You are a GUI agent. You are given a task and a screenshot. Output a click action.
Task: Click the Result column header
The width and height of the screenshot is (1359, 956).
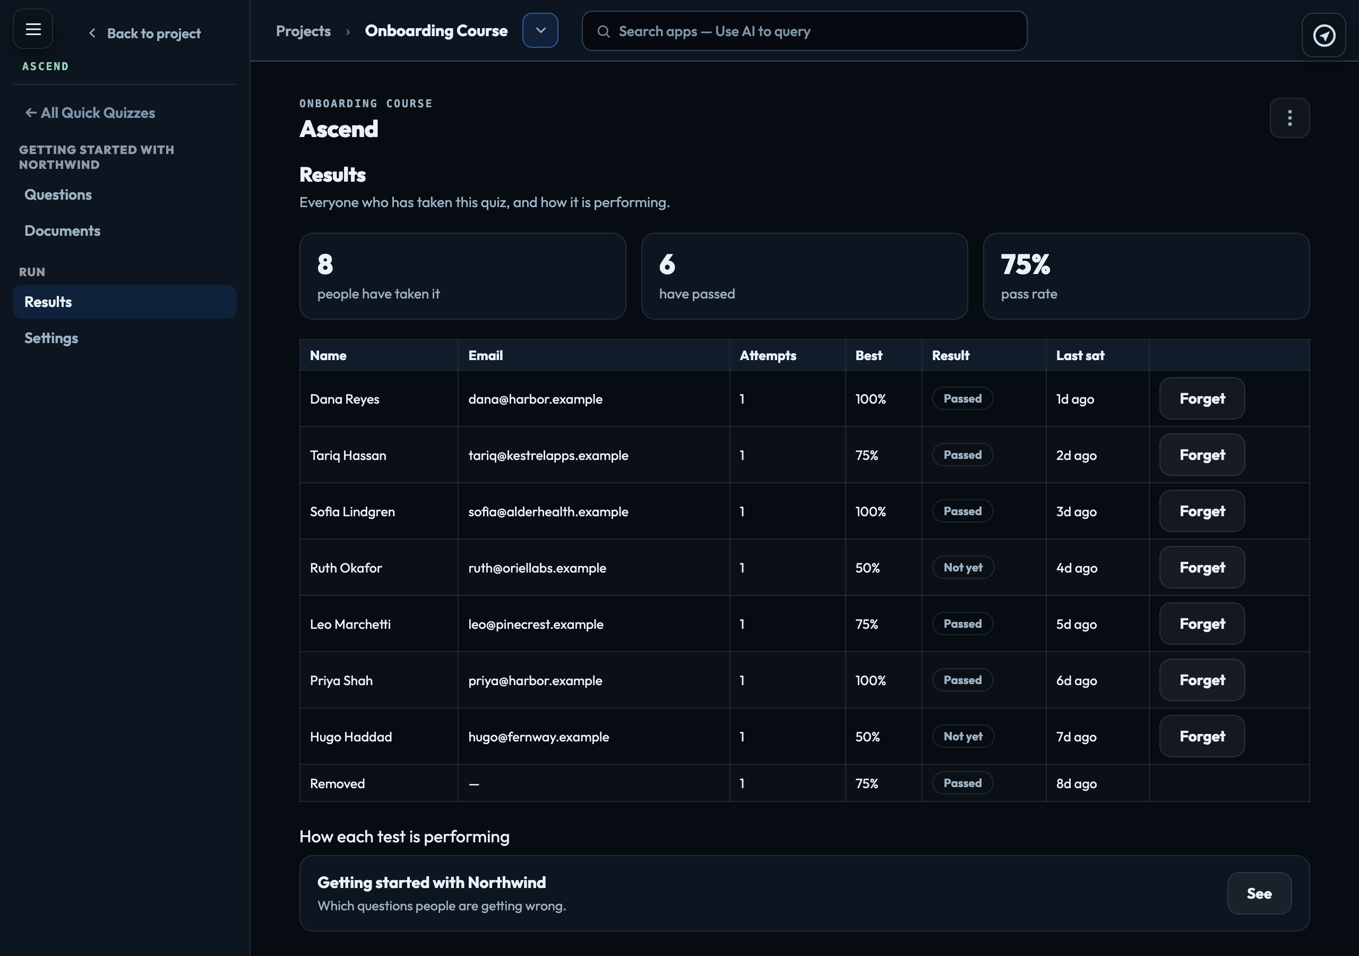[x=984, y=355]
